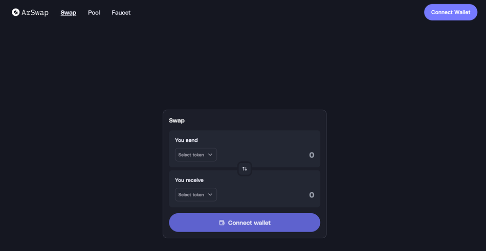Image resolution: width=486 pixels, height=251 pixels.
Task: Click the You send label
Action: coord(186,140)
